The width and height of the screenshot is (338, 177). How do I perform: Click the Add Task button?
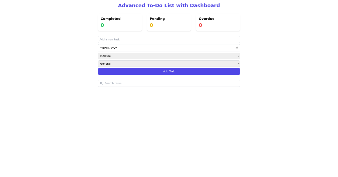(169, 71)
